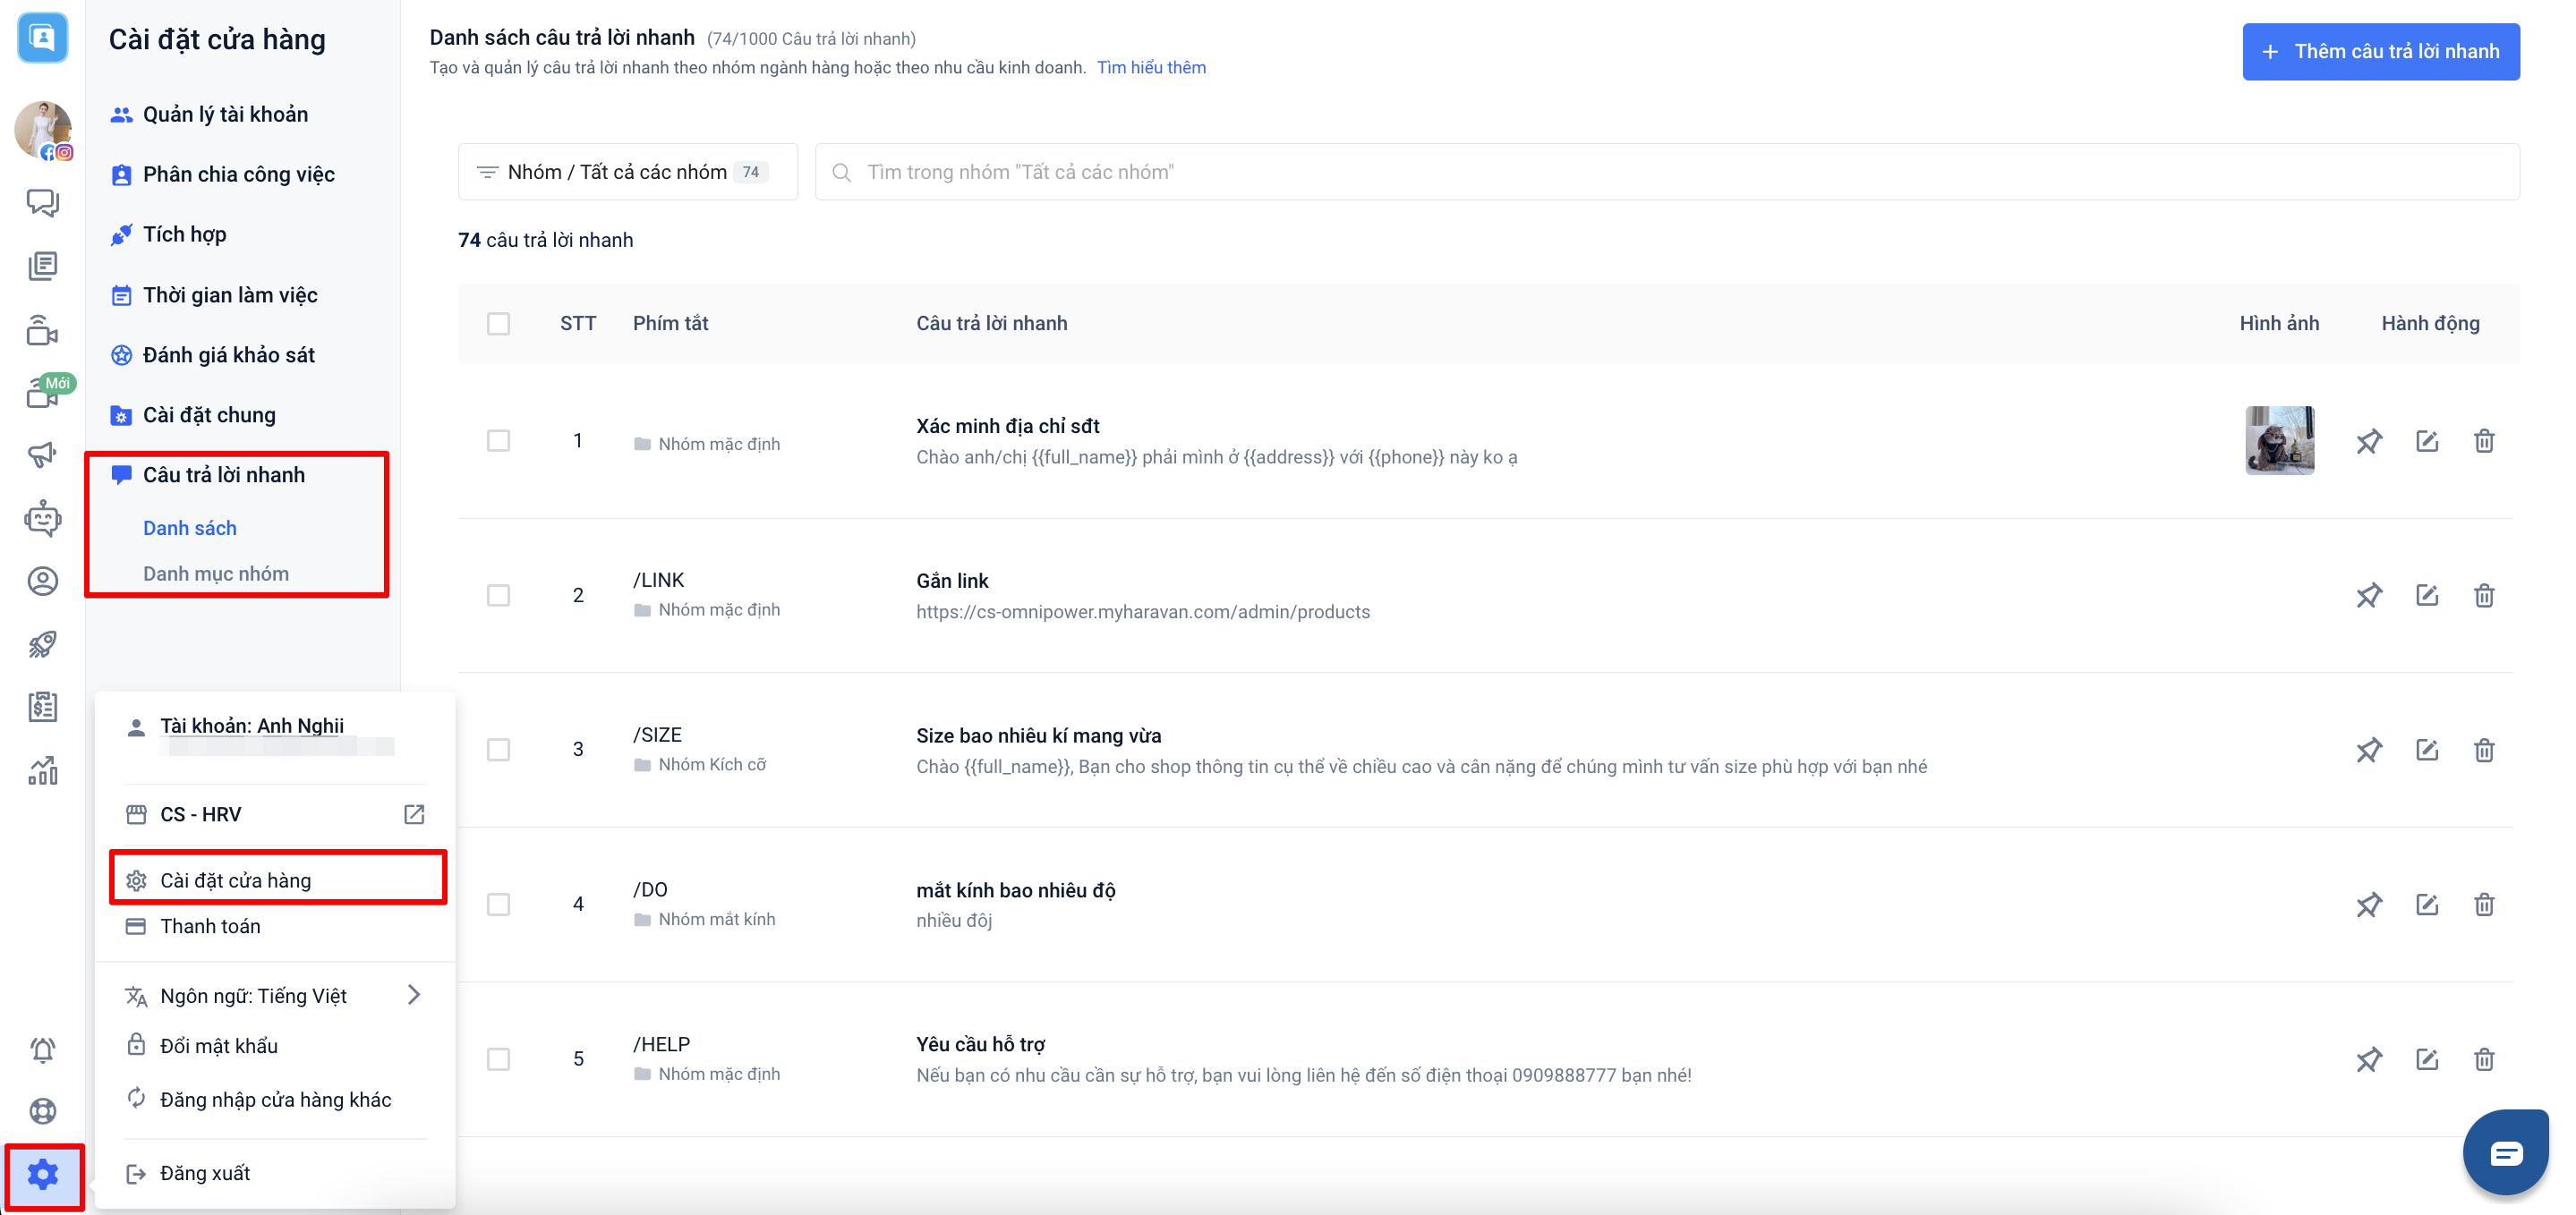Click the notification bell icon
Viewport: 2576px width, 1215px height.
pyautogui.click(x=42, y=1049)
